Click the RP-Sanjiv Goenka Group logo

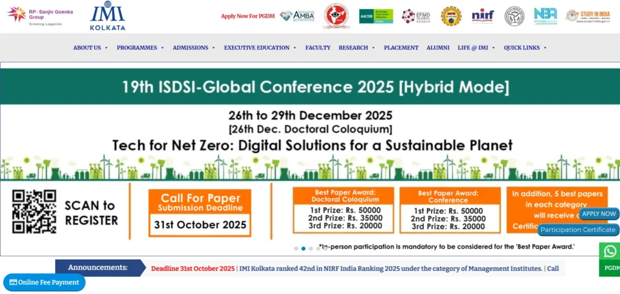point(40,15)
